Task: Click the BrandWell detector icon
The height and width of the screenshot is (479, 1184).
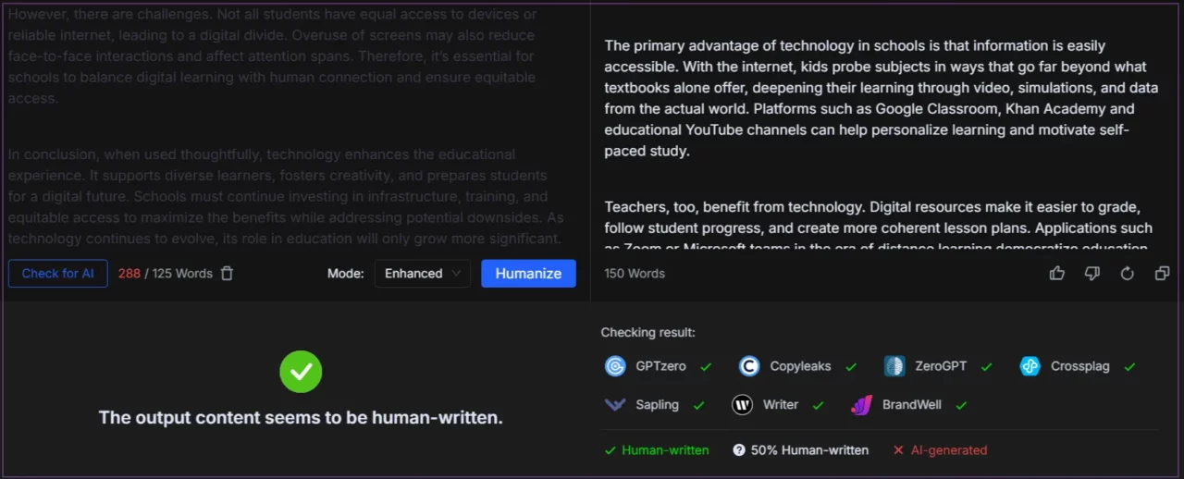Action: (x=862, y=405)
